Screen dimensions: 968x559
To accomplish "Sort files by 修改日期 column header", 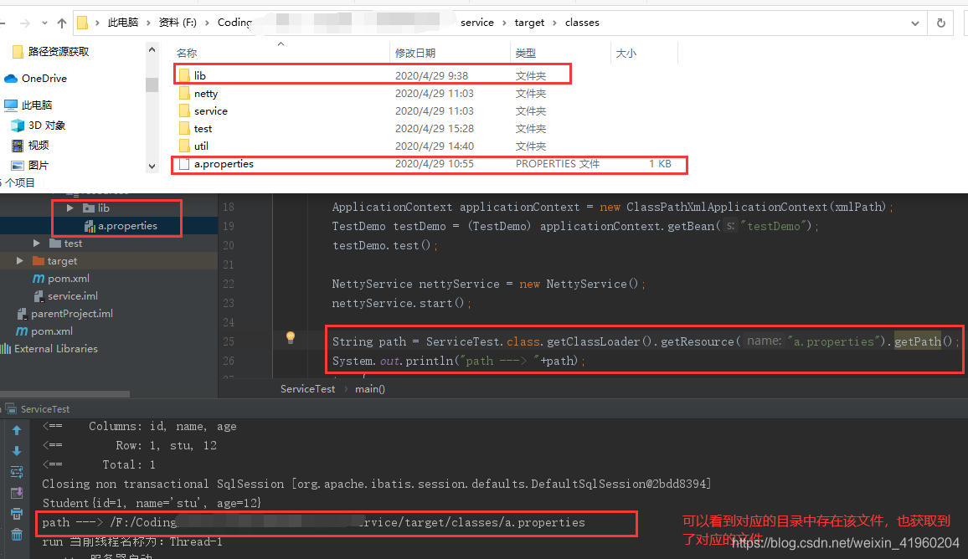I will [414, 54].
